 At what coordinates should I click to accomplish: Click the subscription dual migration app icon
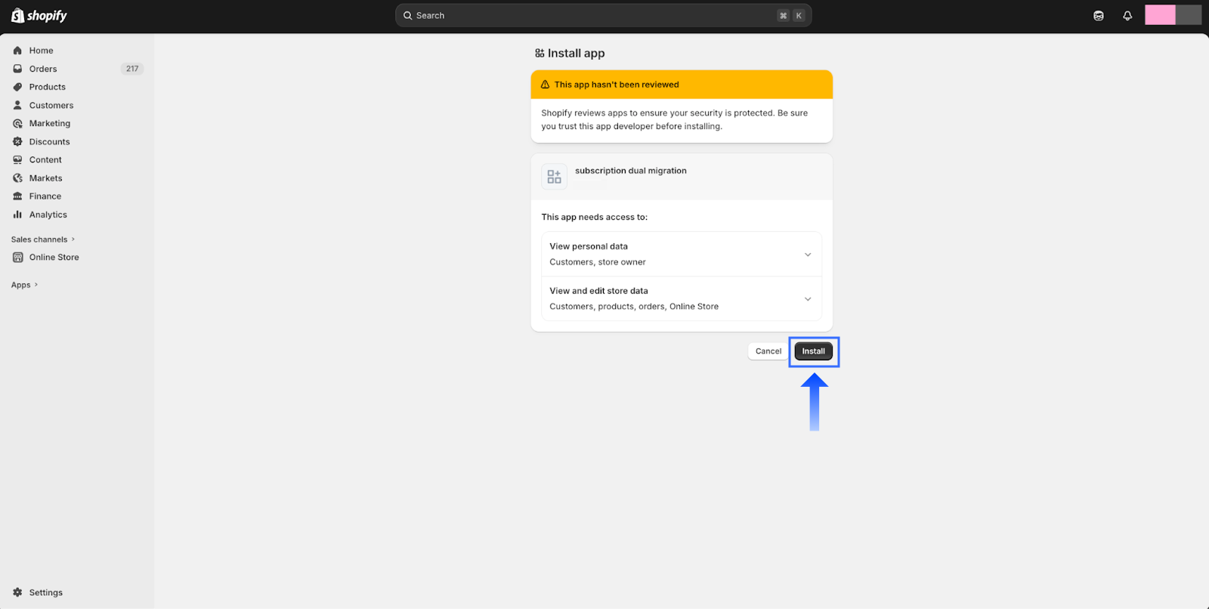[555, 177]
